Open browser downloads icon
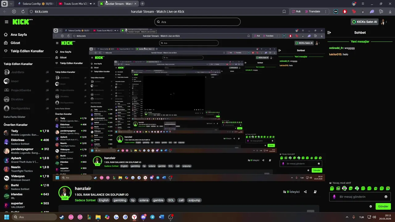 390,11
